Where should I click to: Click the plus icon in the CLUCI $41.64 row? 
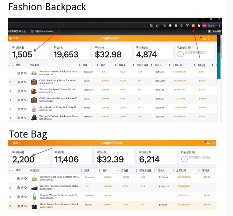coord(18,82)
